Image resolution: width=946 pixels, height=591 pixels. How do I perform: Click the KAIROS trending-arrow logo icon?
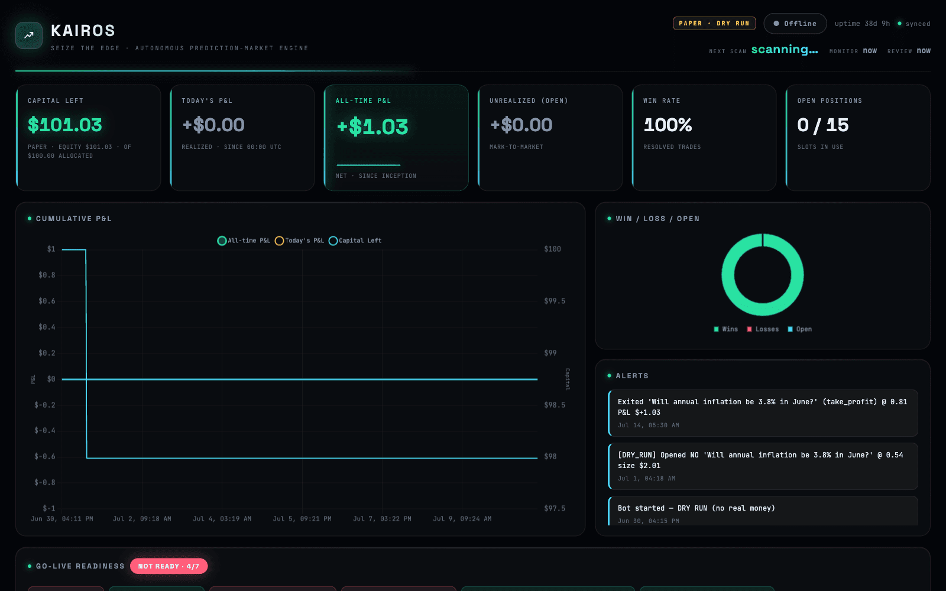(29, 35)
